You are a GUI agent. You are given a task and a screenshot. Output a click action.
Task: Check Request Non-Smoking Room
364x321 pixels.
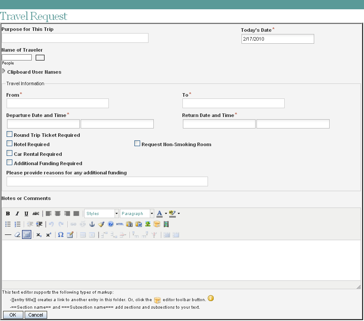click(x=137, y=144)
